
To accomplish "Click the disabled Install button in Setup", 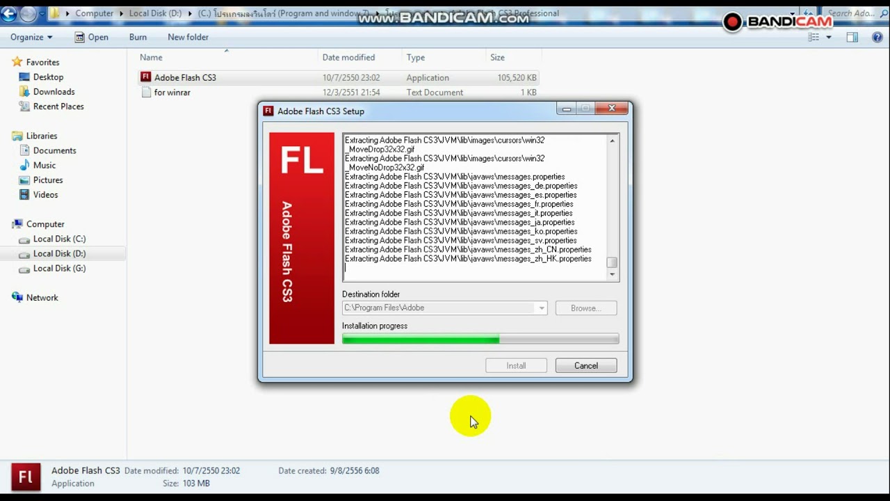I will point(516,365).
